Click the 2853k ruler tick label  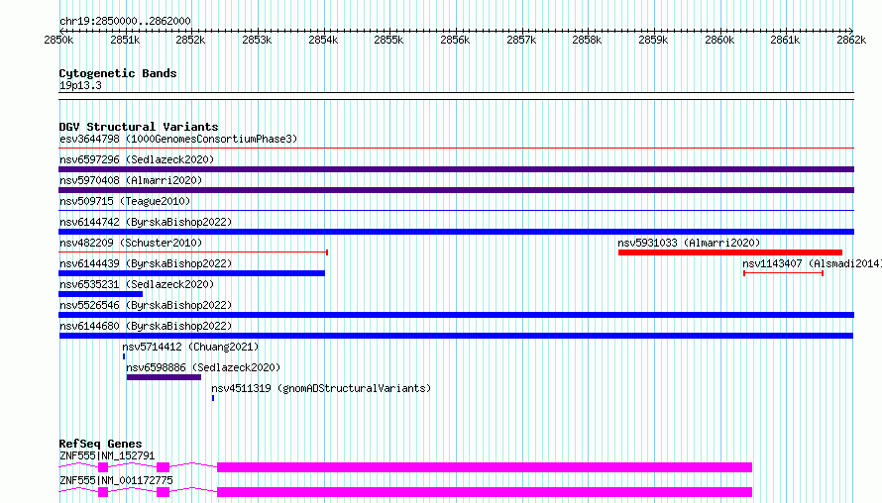pos(257,40)
